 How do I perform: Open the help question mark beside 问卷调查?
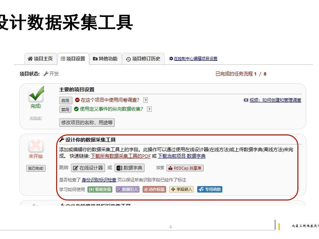[145, 100]
